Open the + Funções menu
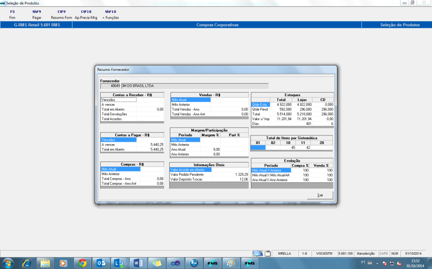432x269 pixels. click(x=110, y=14)
